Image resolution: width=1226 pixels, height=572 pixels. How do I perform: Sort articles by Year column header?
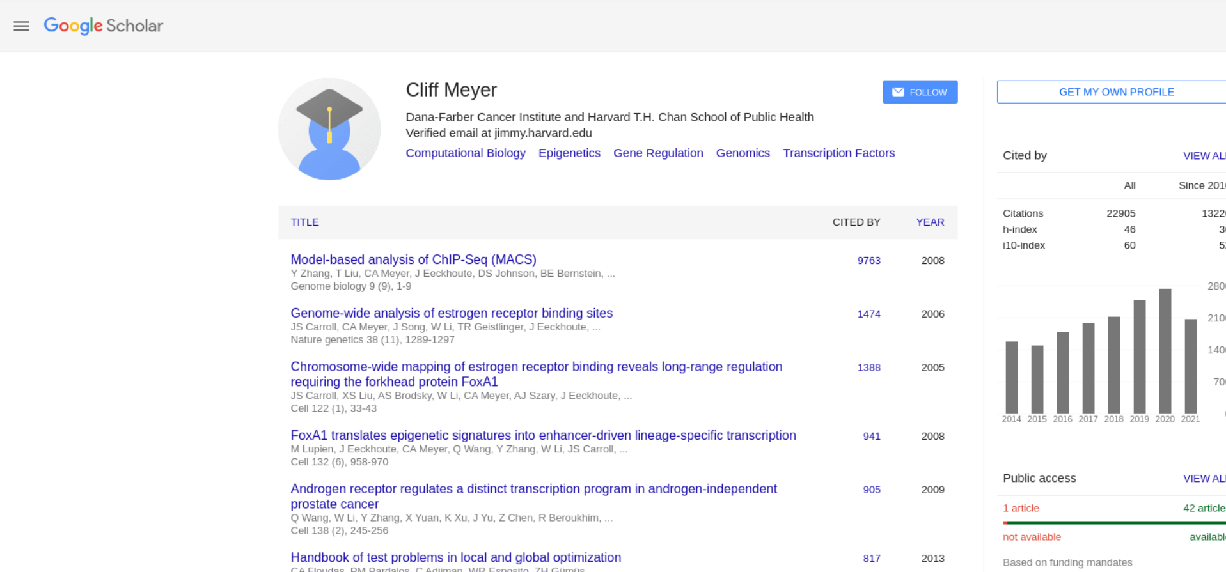930,222
